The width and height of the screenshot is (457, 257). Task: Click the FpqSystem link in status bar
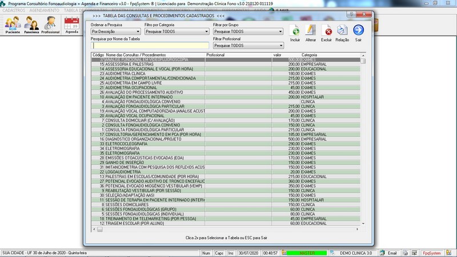click(432, 253)
